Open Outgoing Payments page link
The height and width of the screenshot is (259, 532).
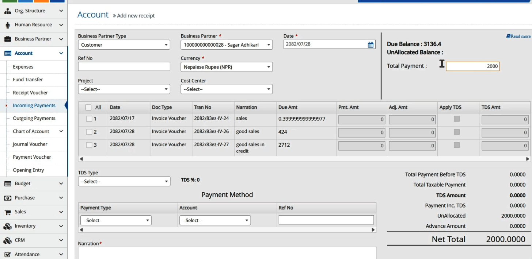[34, 118]
